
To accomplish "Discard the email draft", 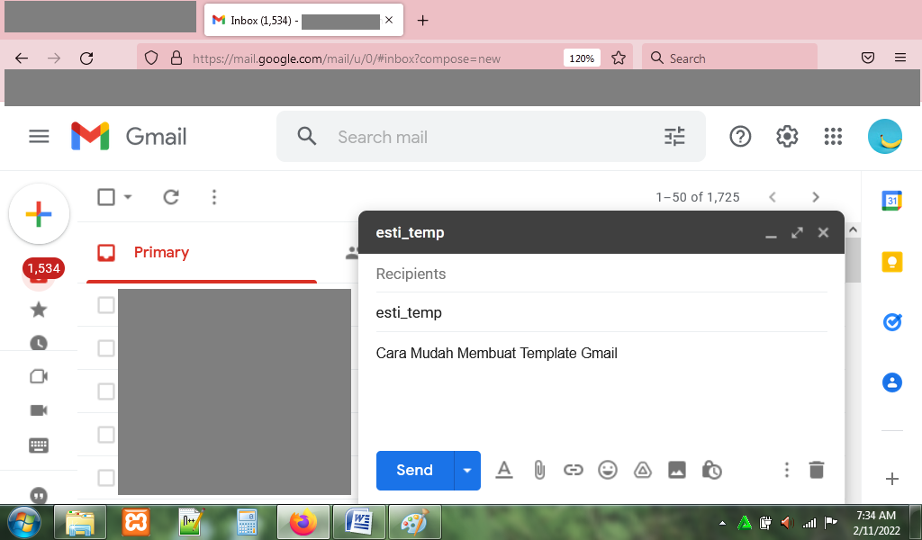I will [816, 470].
